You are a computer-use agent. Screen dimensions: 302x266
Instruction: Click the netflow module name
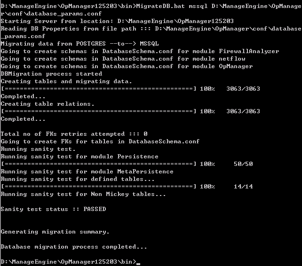click(x=232, y=59)
